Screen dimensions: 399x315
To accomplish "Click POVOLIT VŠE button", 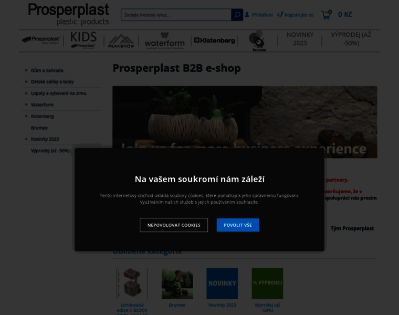I will (x=238, y=225).
